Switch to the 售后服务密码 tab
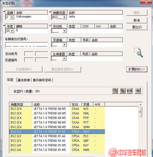The height and width of the screenshot is (157, 153). [42, 80]
